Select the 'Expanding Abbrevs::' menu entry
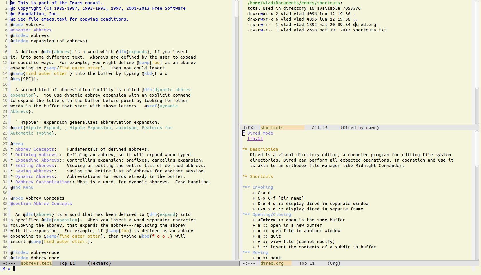The height and width of the screenshot is (275, 481). (x=40, y=160)
